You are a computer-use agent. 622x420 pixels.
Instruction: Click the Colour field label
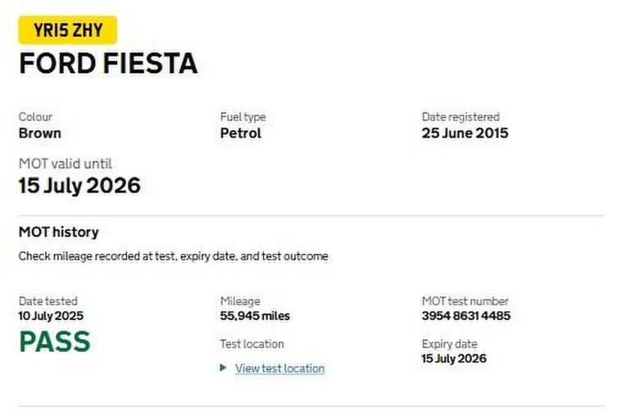(35, 117)
